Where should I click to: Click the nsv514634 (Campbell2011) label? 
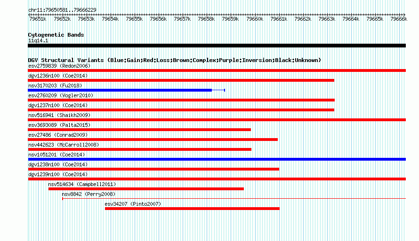(82, 184)
